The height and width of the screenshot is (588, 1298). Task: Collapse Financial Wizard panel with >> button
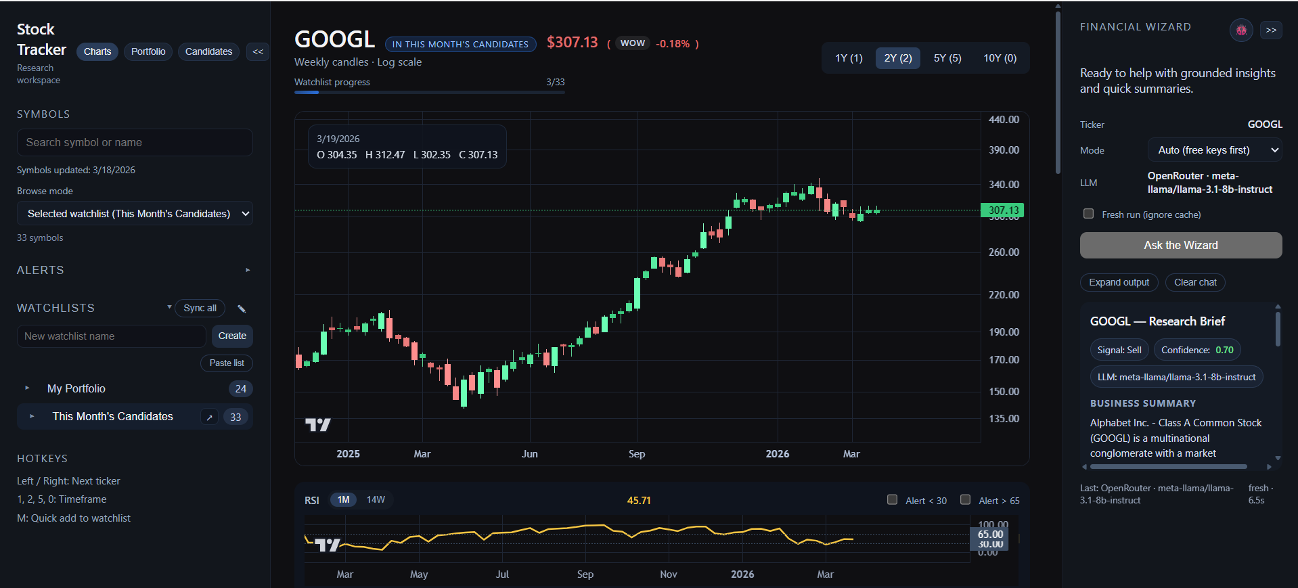pyautogui.click(x=1271, y=30)
